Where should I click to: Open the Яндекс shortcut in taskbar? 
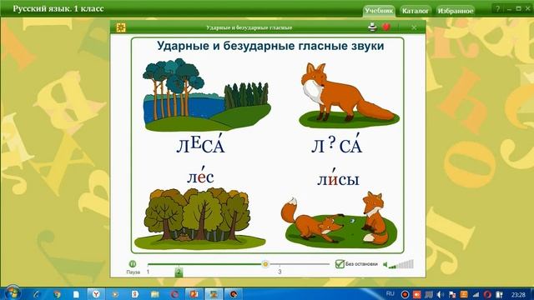135,294
